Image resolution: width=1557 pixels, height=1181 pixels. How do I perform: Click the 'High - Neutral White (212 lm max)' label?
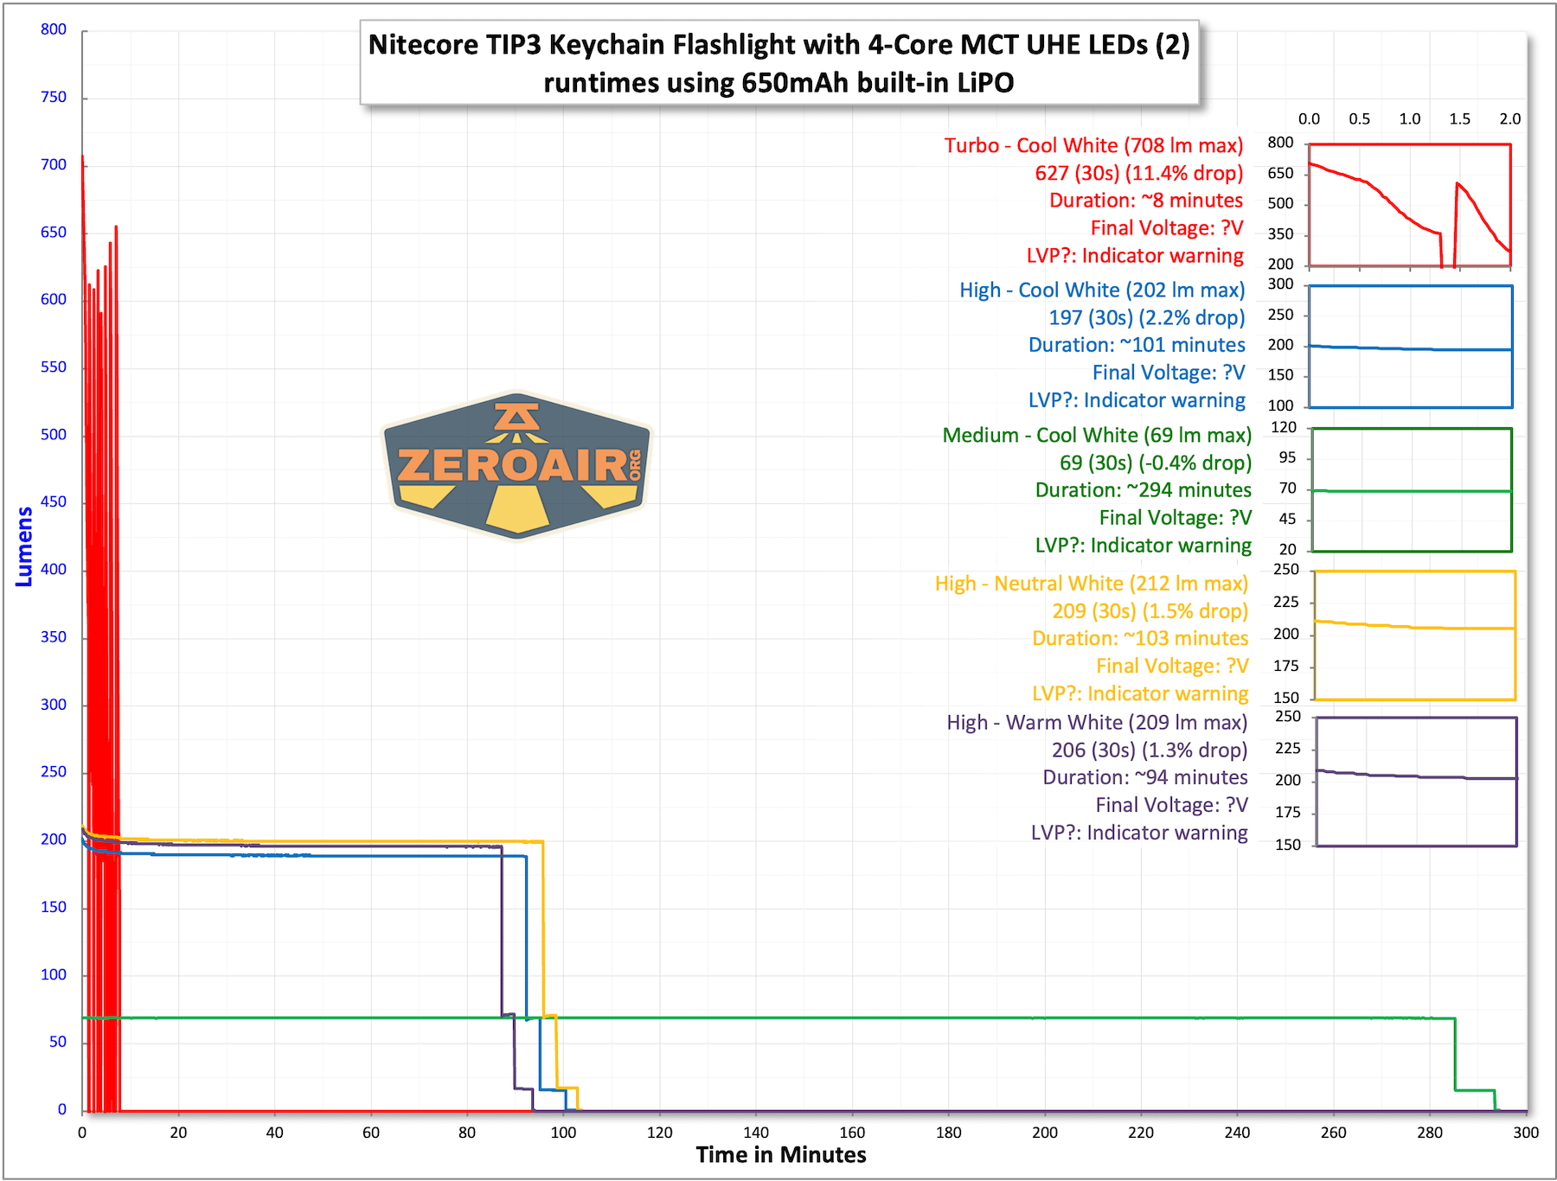point(1092,584)
